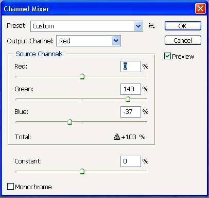The height and width of the screenshot is (198, 209).
Task: Open the Output Channel dropdown arrow
Action: [116, 41]
